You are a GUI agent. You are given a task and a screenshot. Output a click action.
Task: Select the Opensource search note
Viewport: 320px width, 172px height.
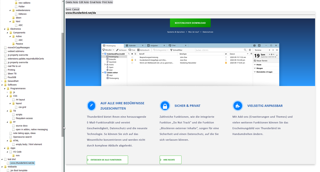(x=22, y=137)
